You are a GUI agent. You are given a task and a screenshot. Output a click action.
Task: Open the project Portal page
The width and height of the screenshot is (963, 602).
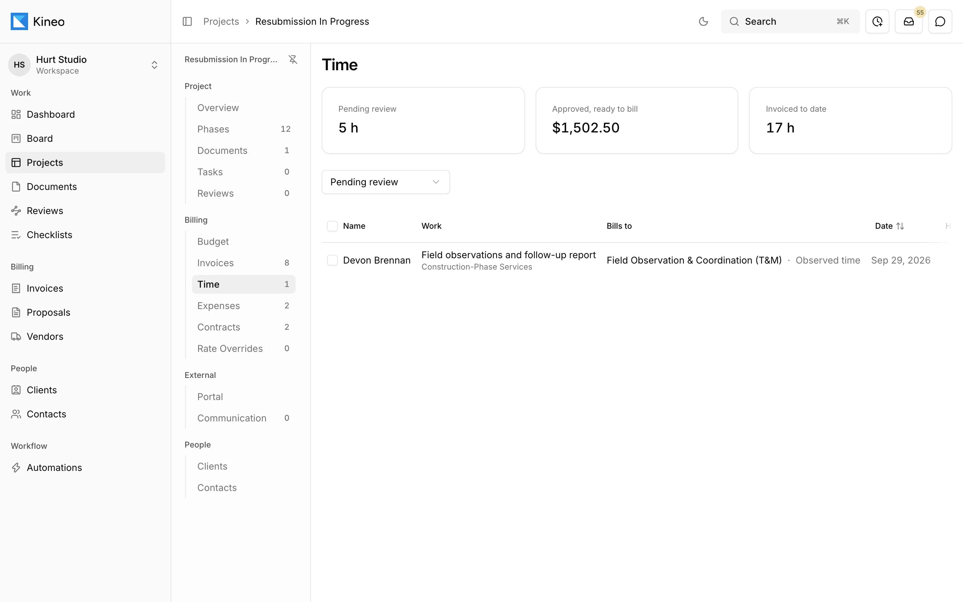(243, 397)
